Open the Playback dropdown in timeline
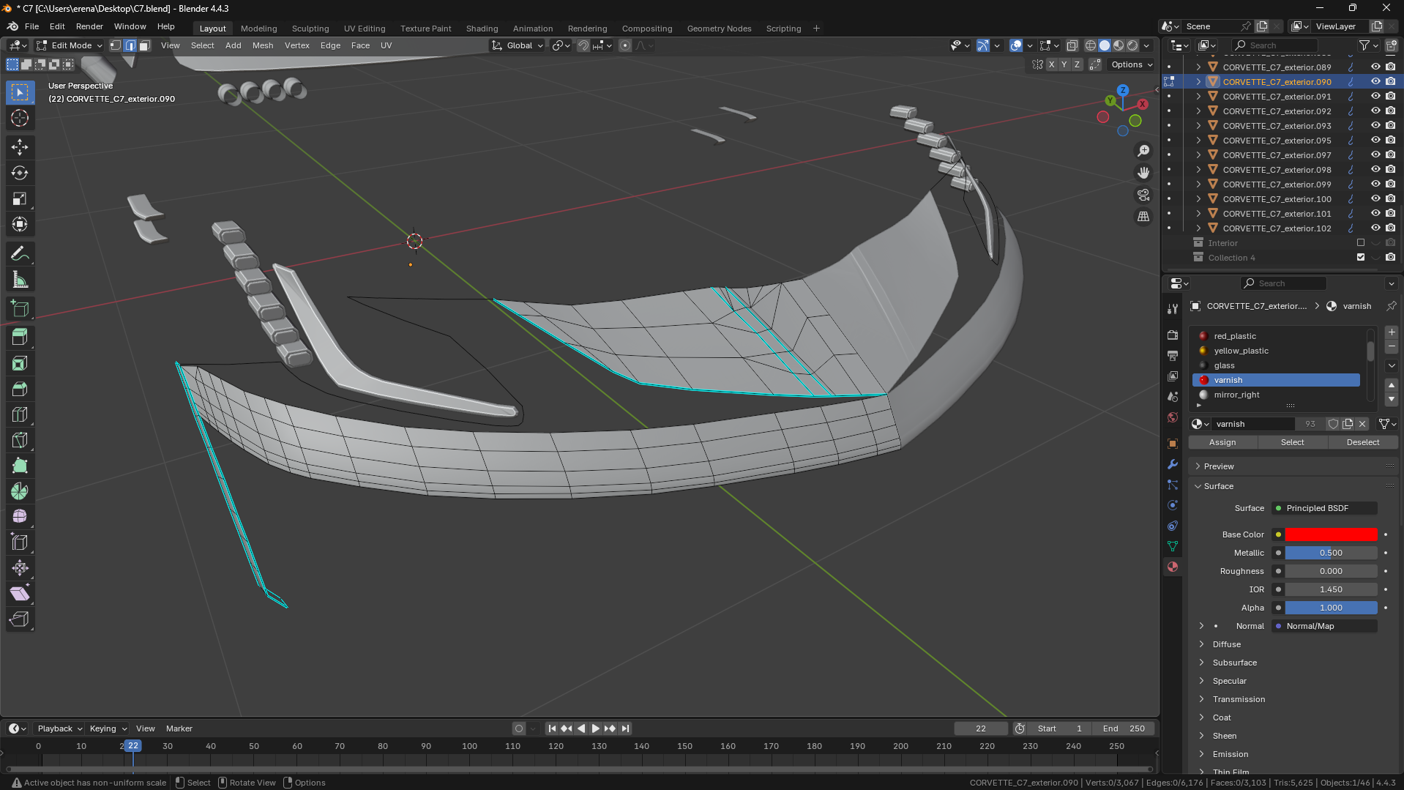 pyautogui.click(x=59, y=728)
